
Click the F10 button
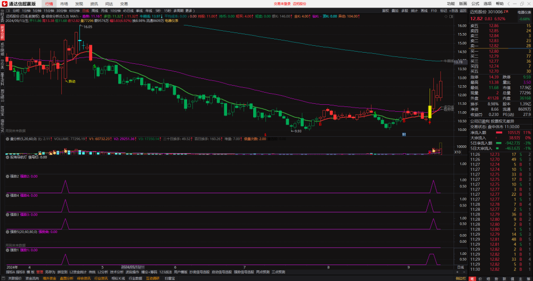[x=434, y=11]
